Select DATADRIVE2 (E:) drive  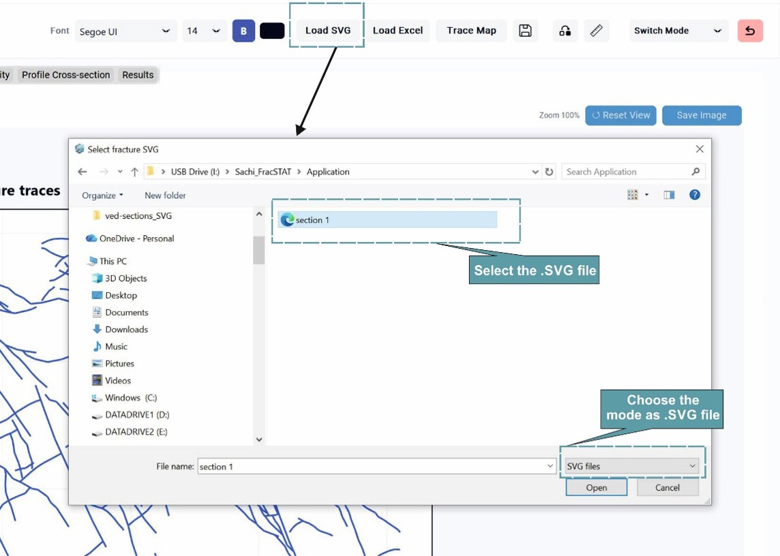[130, 432]
